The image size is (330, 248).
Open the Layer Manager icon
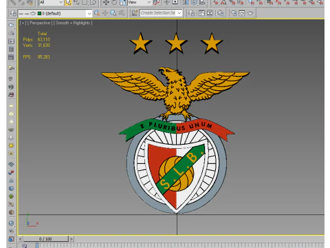(x=13, y=13)
